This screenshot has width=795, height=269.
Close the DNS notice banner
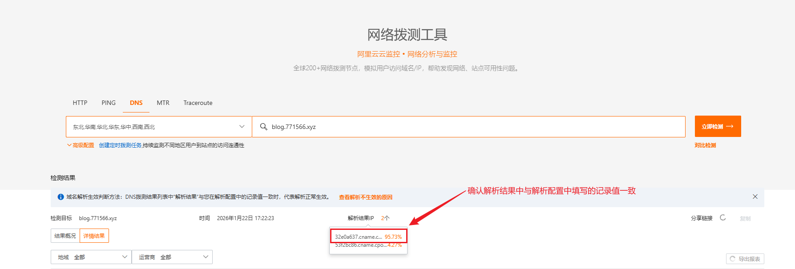point(755,197)
